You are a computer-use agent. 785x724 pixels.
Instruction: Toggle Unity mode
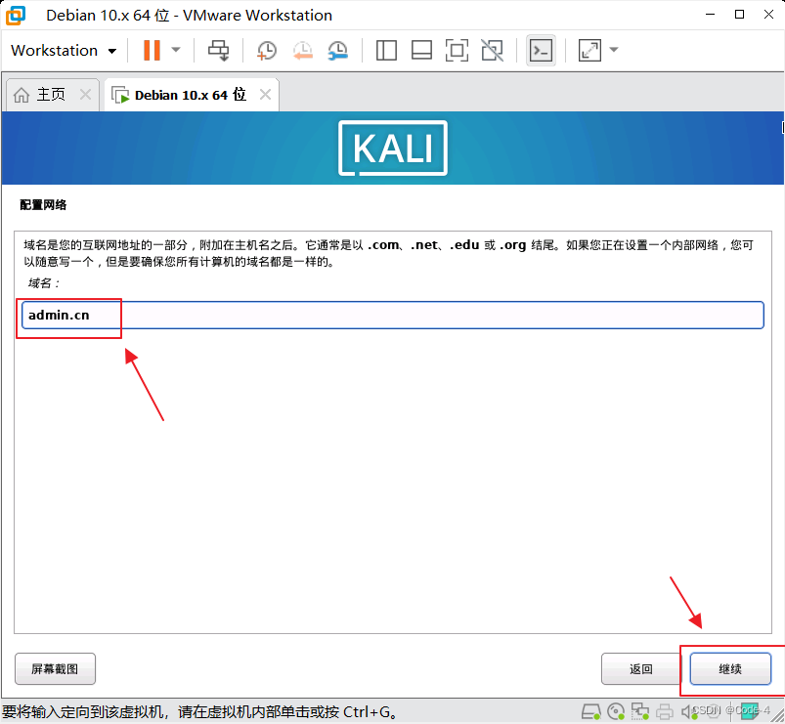pos(492,50)
